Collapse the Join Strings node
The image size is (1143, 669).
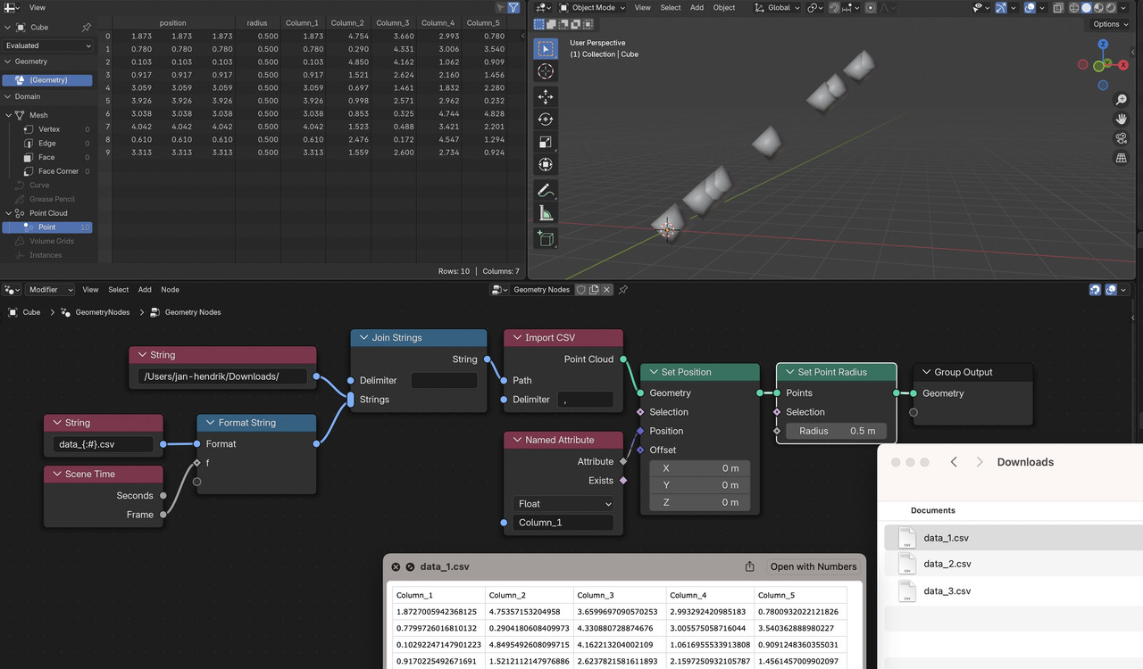pyautogui.click(x=363, y=338)
